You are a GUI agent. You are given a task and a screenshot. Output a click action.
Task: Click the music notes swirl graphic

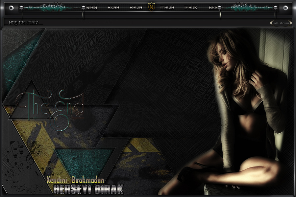[20, 164]
